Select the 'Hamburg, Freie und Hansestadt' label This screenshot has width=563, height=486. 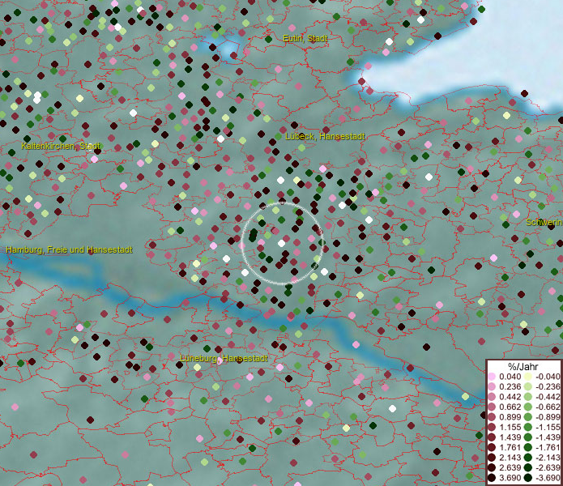70,249
